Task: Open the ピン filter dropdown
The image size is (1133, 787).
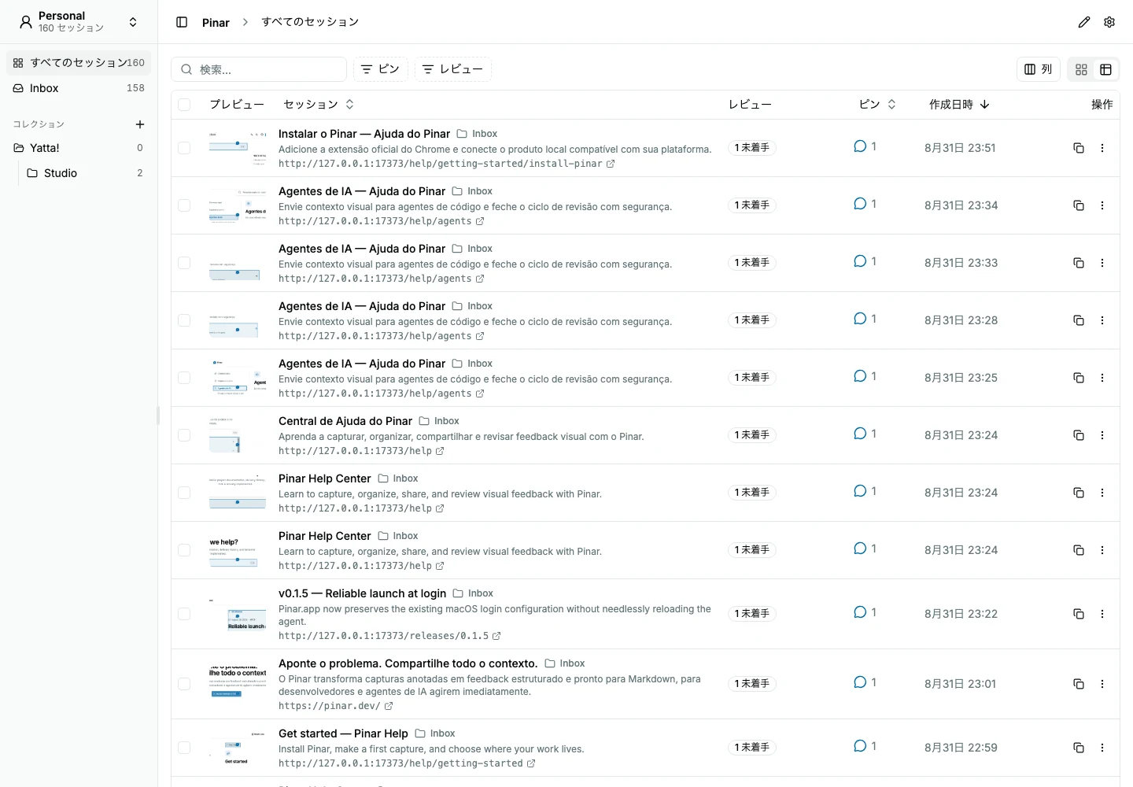Action: (381, 69)
